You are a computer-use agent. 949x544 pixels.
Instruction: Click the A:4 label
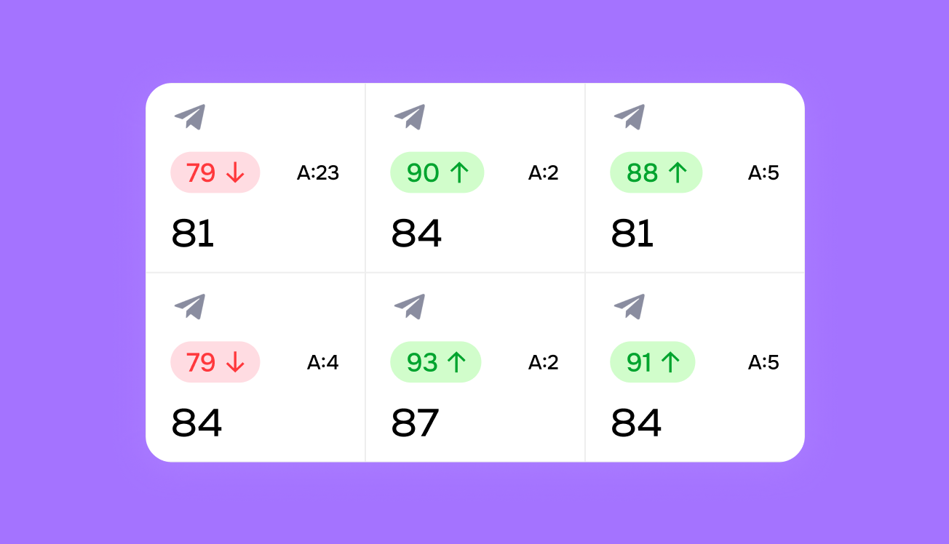click(x=322, y=362)
